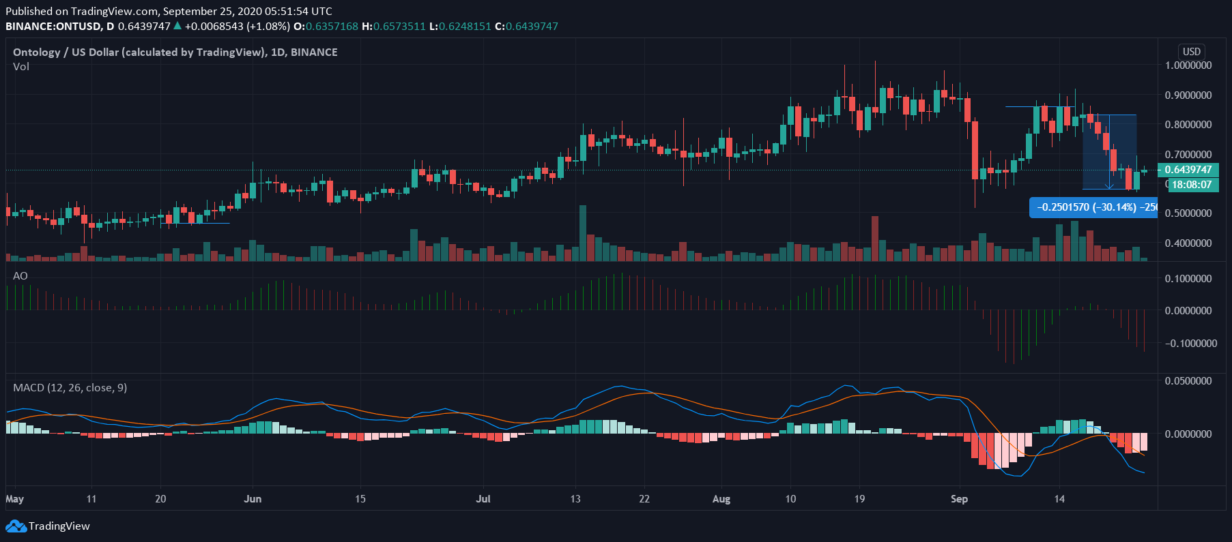Click the 1.0000000 price axis label
This screenshot has height=542, width=1232.
coord(1188,65)
